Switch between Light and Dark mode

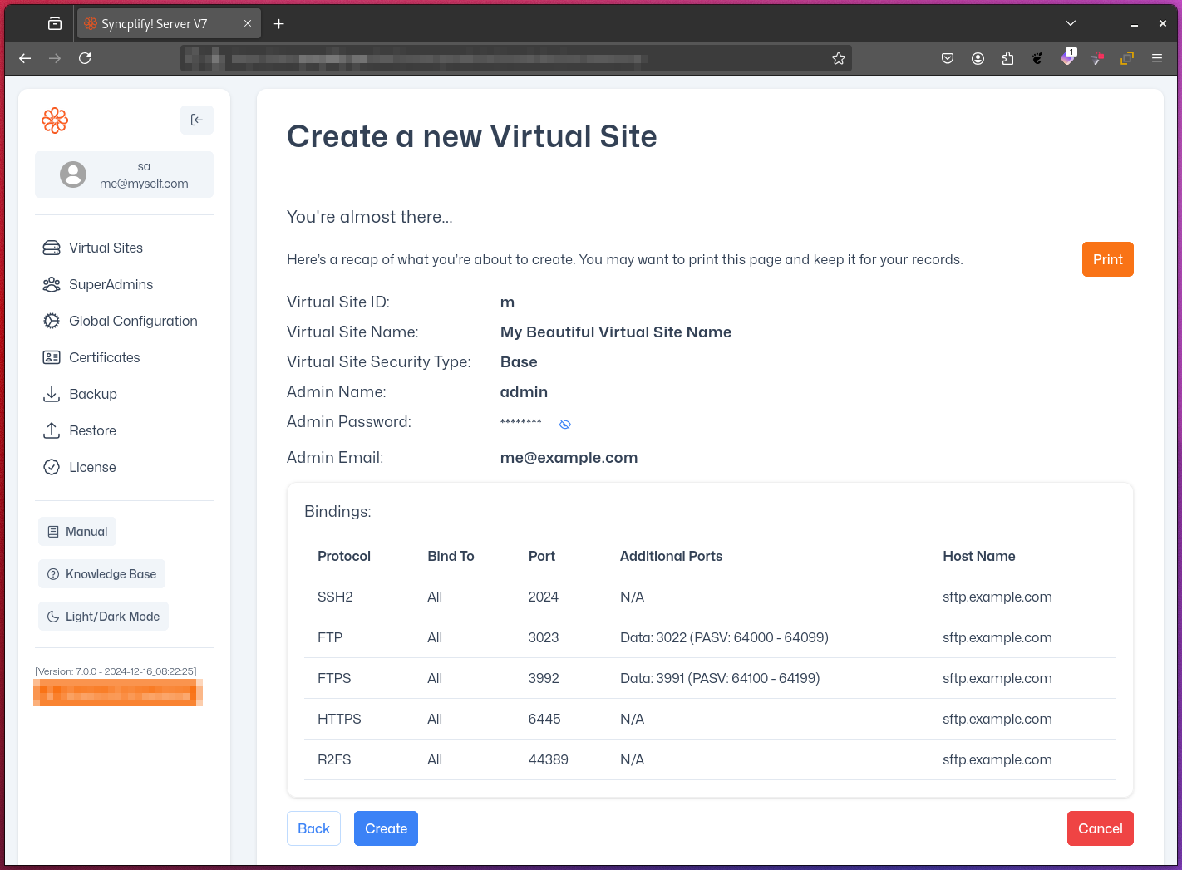pyautogui.click(x=103, y=616)
